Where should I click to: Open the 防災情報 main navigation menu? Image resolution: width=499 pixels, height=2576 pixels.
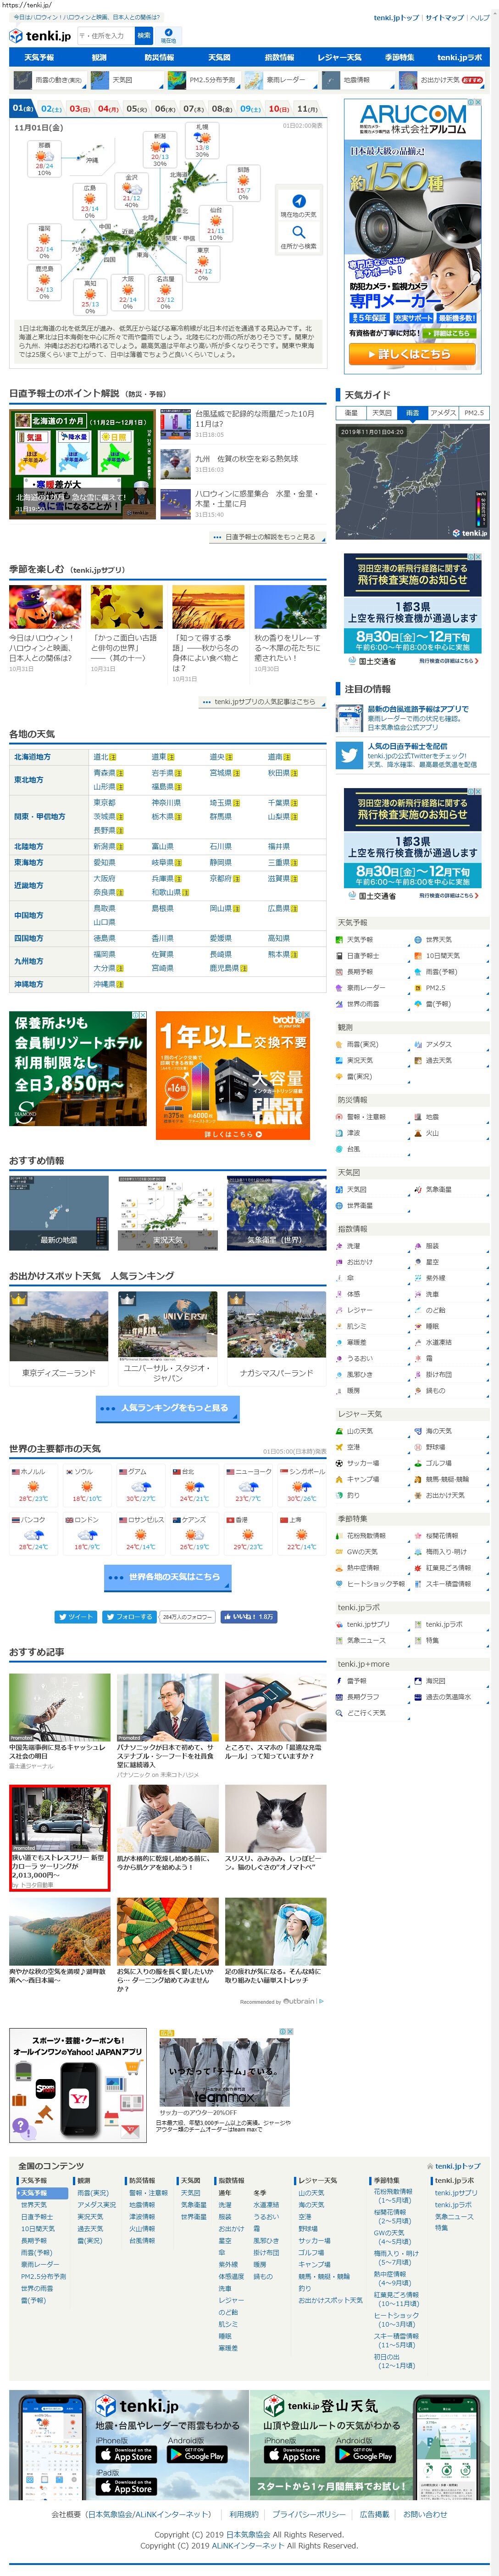click(159, 58)
